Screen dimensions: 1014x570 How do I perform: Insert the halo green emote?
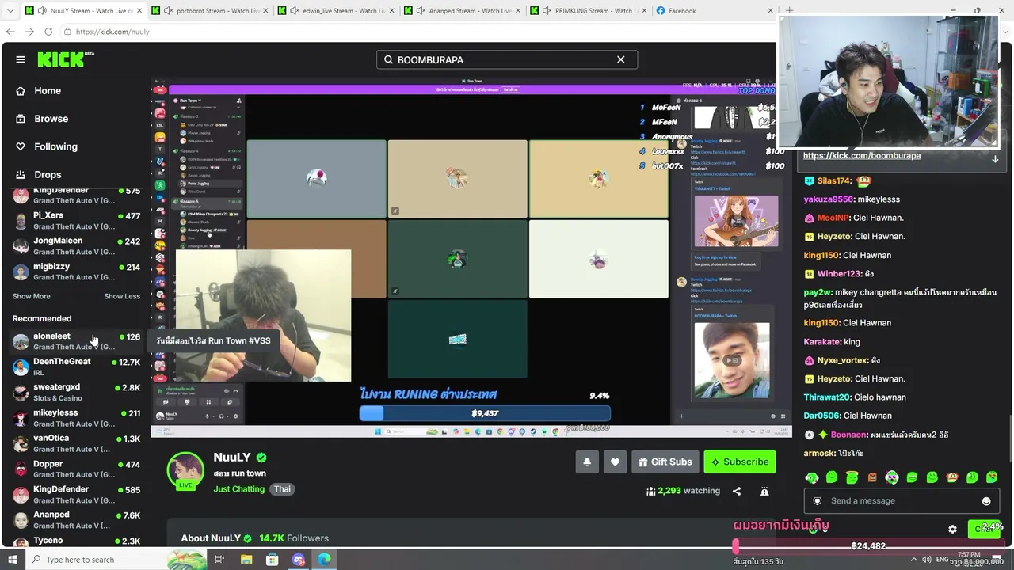coord(852,477)
